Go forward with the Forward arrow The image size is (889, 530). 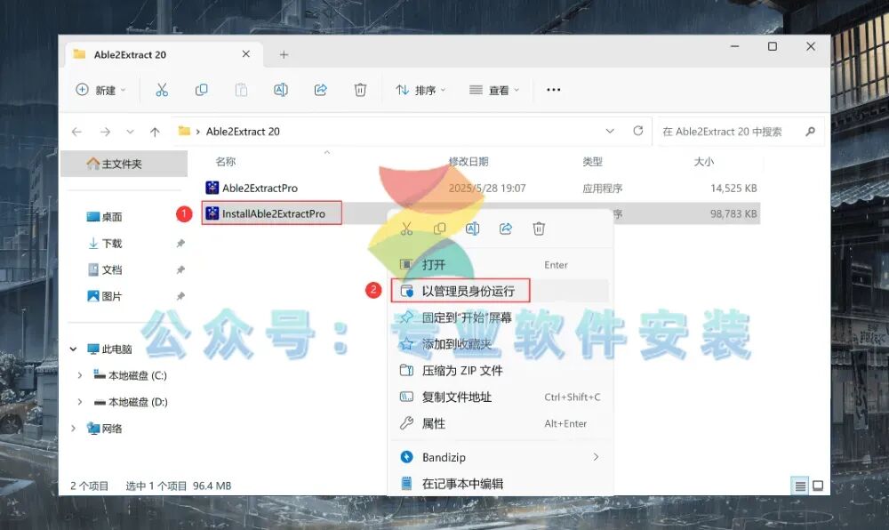point(105,132)
